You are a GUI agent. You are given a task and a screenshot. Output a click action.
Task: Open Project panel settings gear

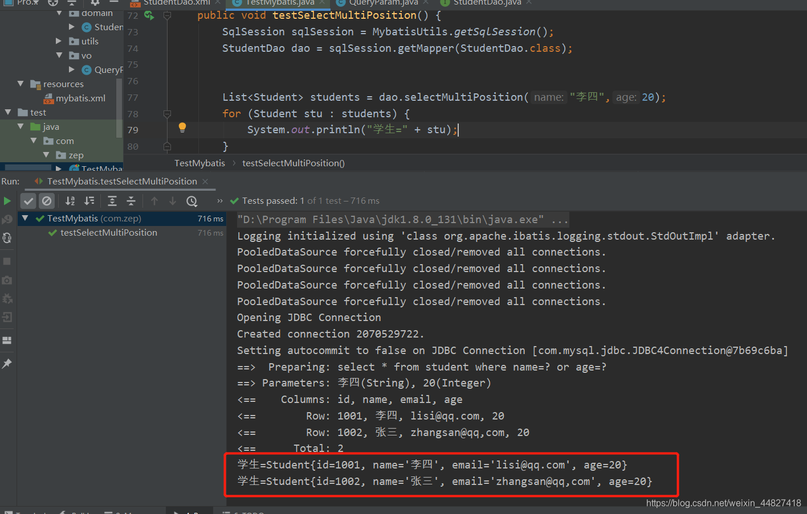tap(95, 2)
